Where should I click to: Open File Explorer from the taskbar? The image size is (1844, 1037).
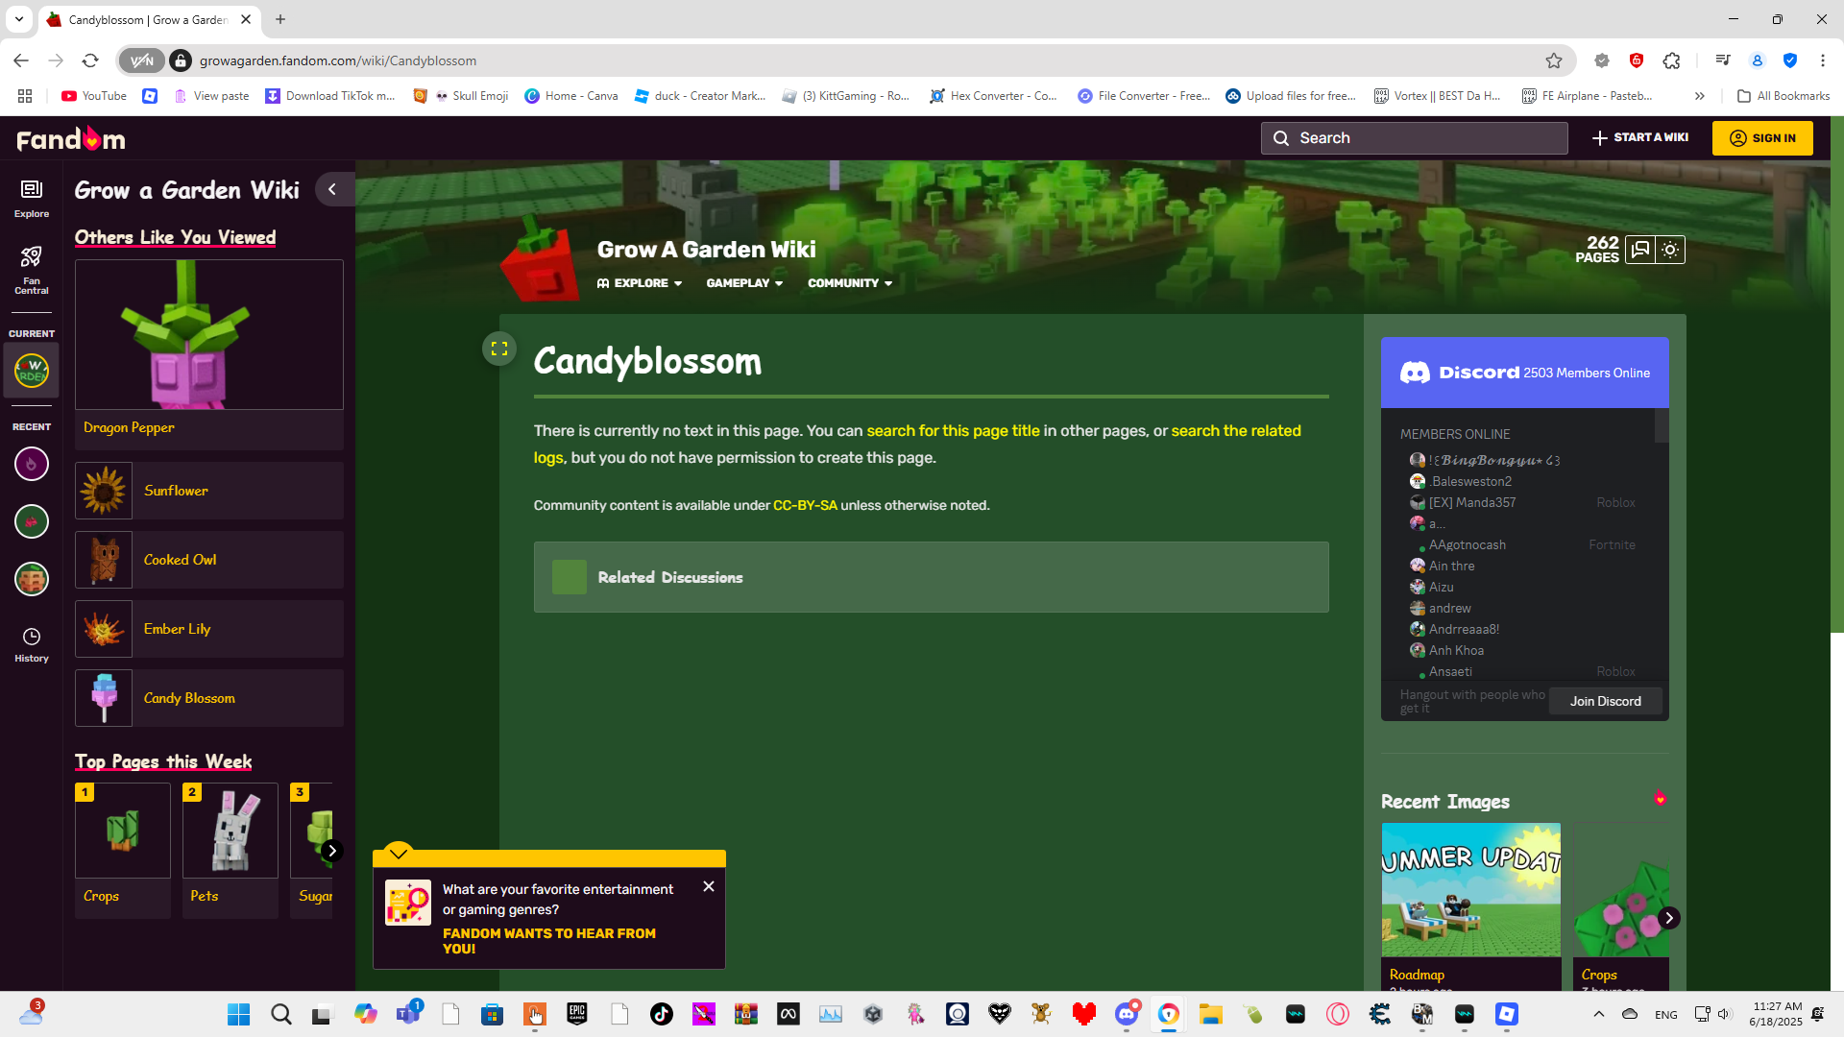pos(1211,1014)
